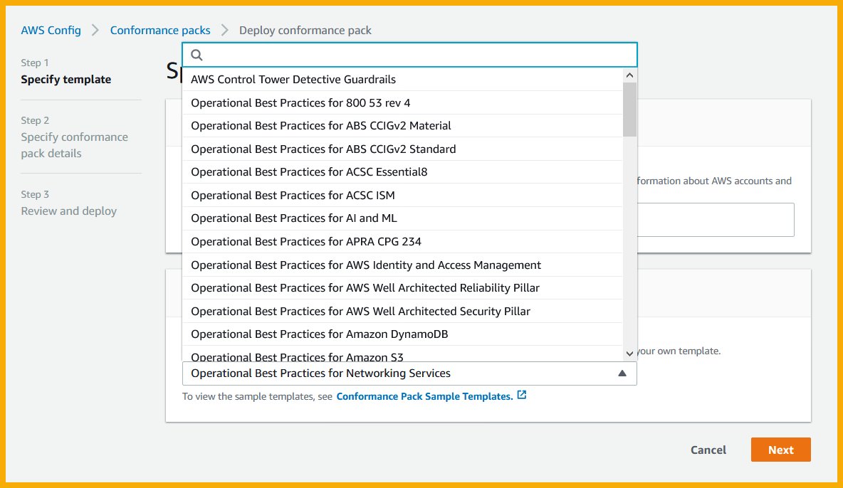Choose Operational Best Practices for 800 53 rev 4
This screenshot has height=488, width=843.
[402, 102]
